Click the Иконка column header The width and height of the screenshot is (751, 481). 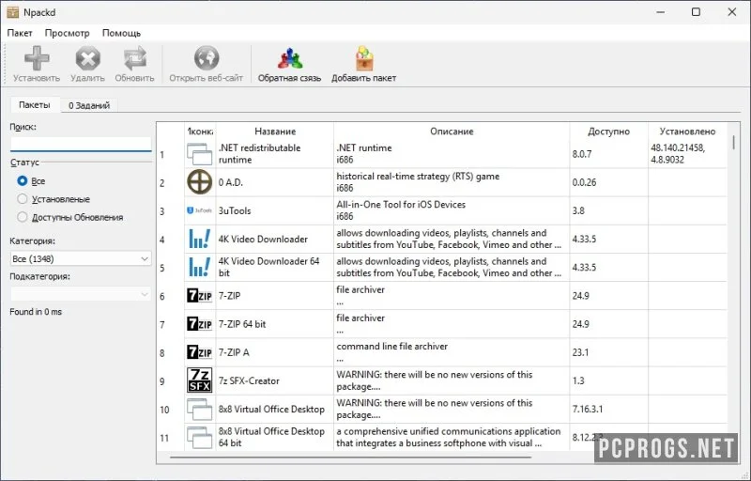pyautogui.click(x=200, y=132)
